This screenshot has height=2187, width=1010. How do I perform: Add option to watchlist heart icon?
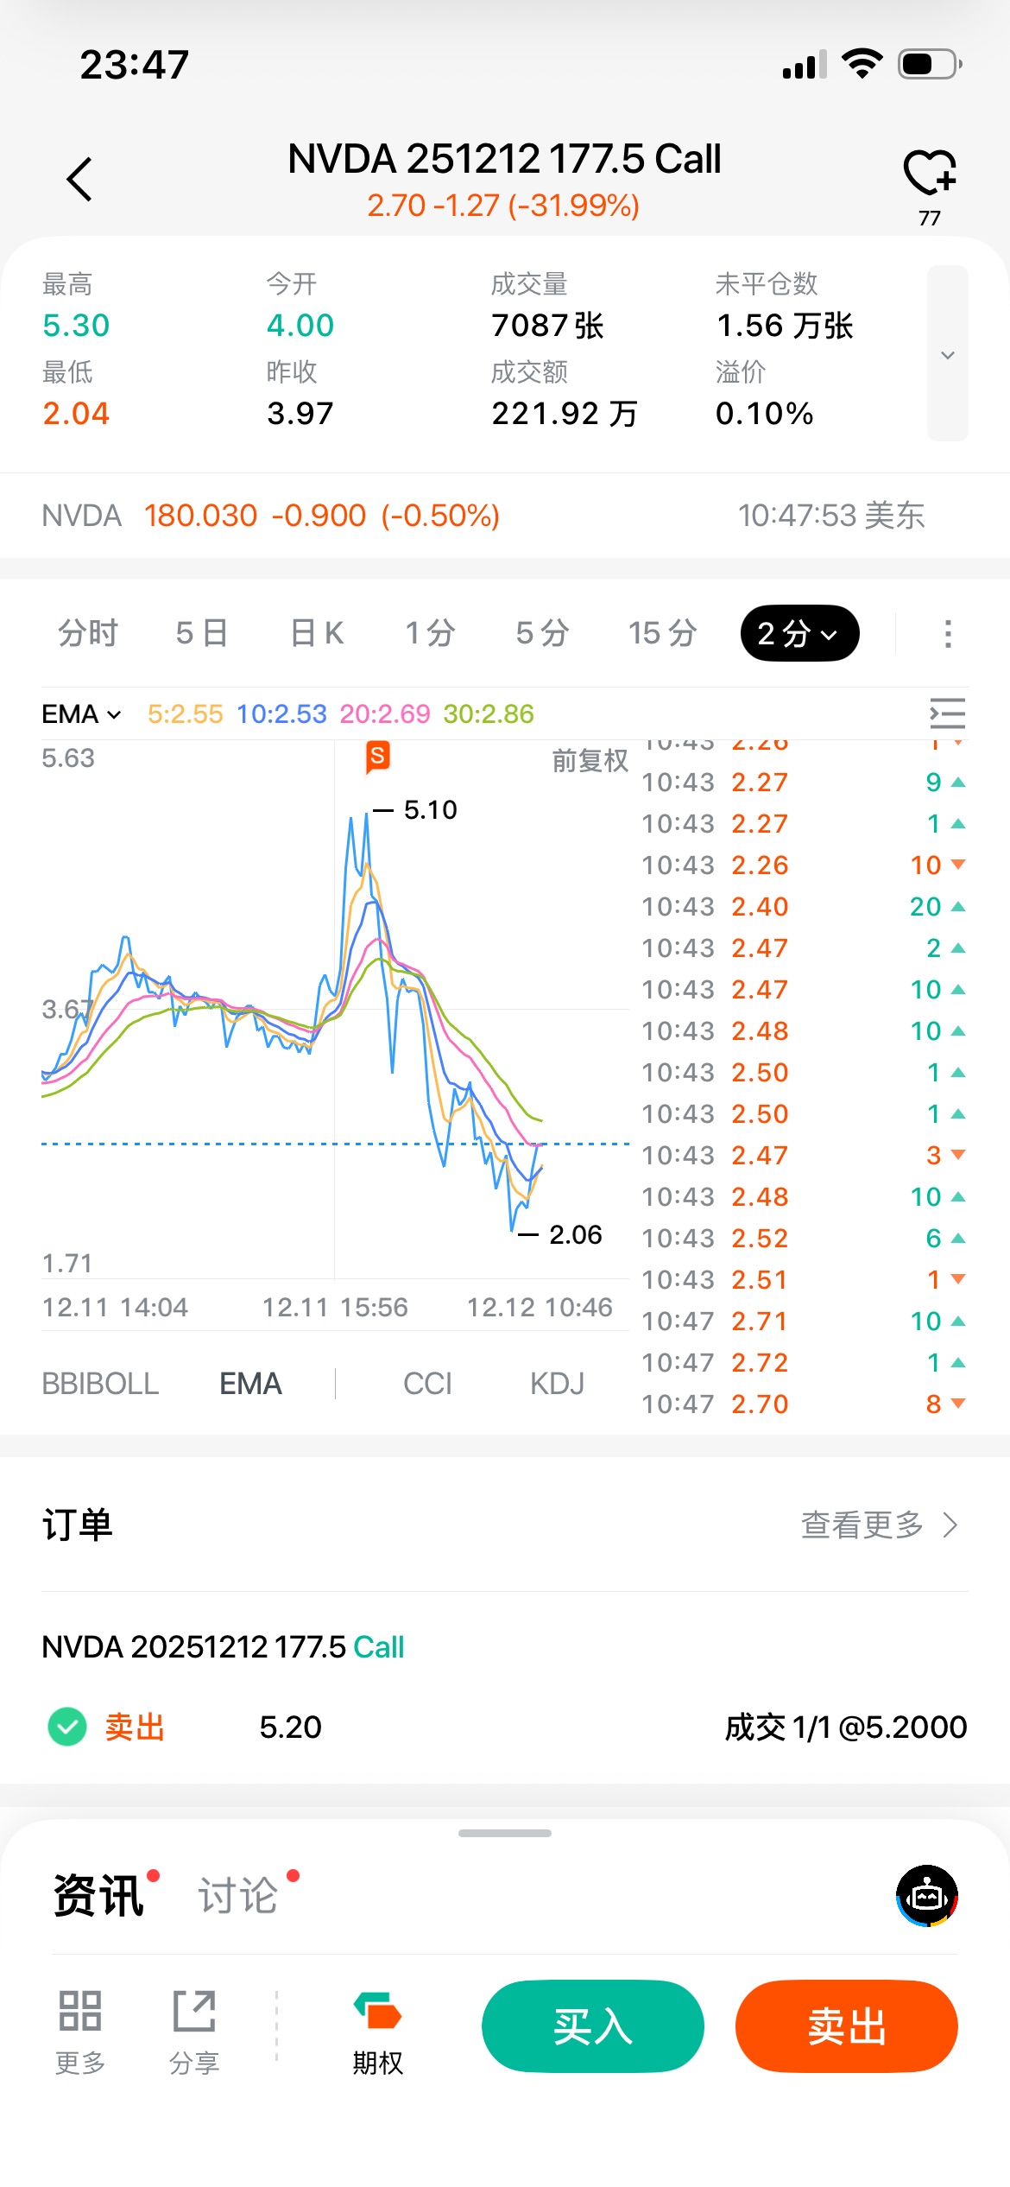[929, 173]
